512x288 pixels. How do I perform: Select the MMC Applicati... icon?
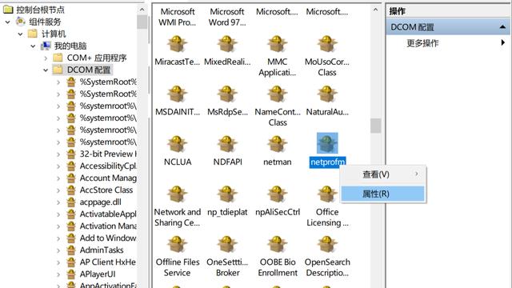tap(277, 44)
